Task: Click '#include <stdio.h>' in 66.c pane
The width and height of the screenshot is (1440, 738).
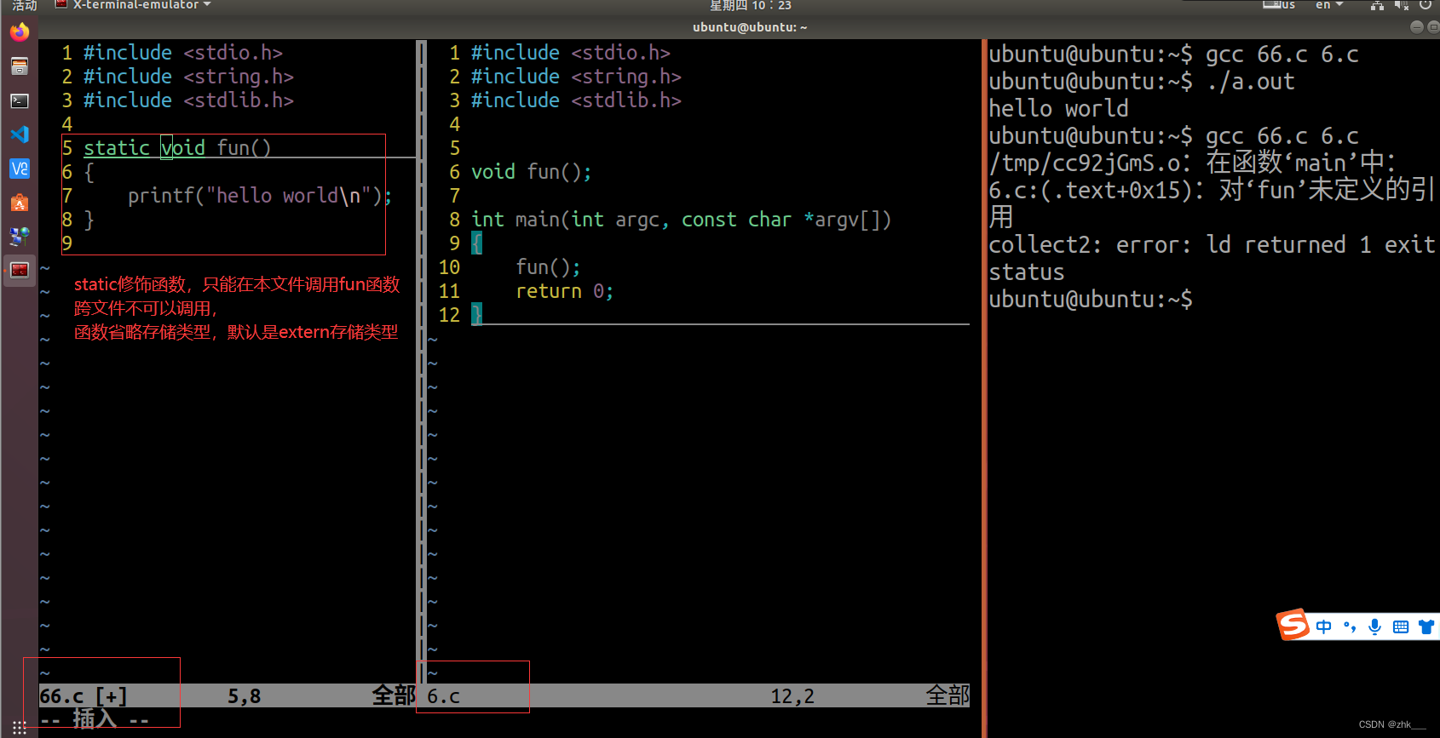Action: [x=183, y=53]
